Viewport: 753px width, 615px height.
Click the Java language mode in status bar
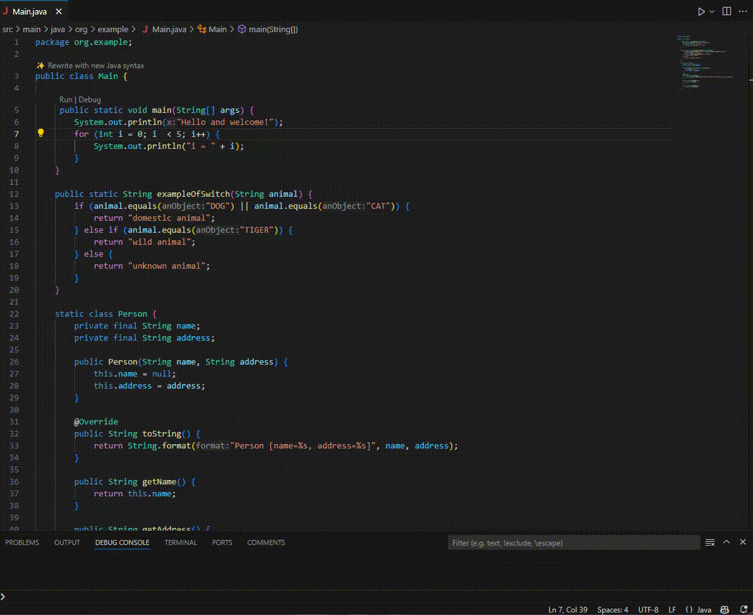tap(703, 609)
